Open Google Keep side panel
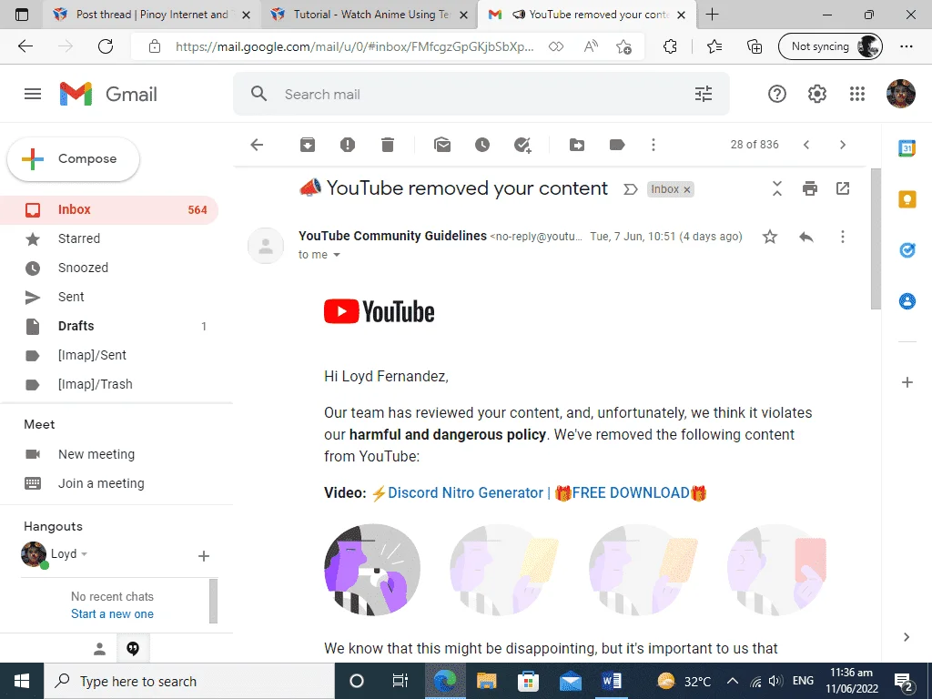 click(907, 199)
